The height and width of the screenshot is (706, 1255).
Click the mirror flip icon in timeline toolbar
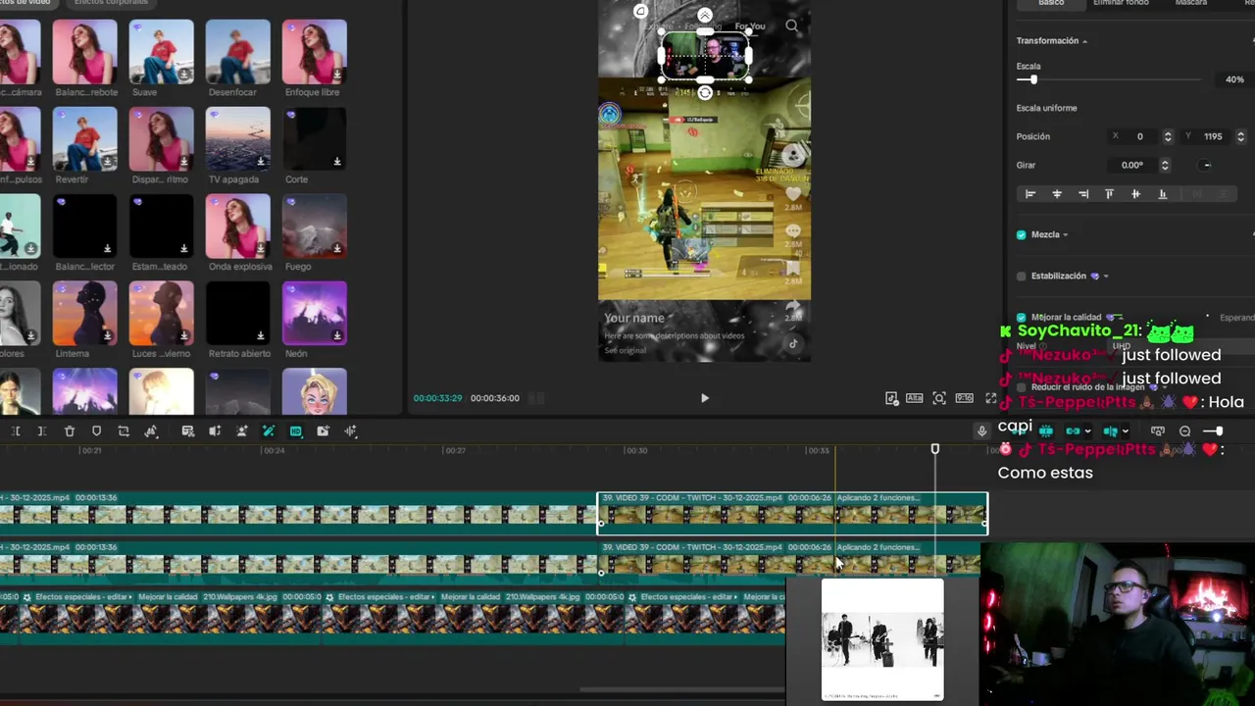coord(151,431)
